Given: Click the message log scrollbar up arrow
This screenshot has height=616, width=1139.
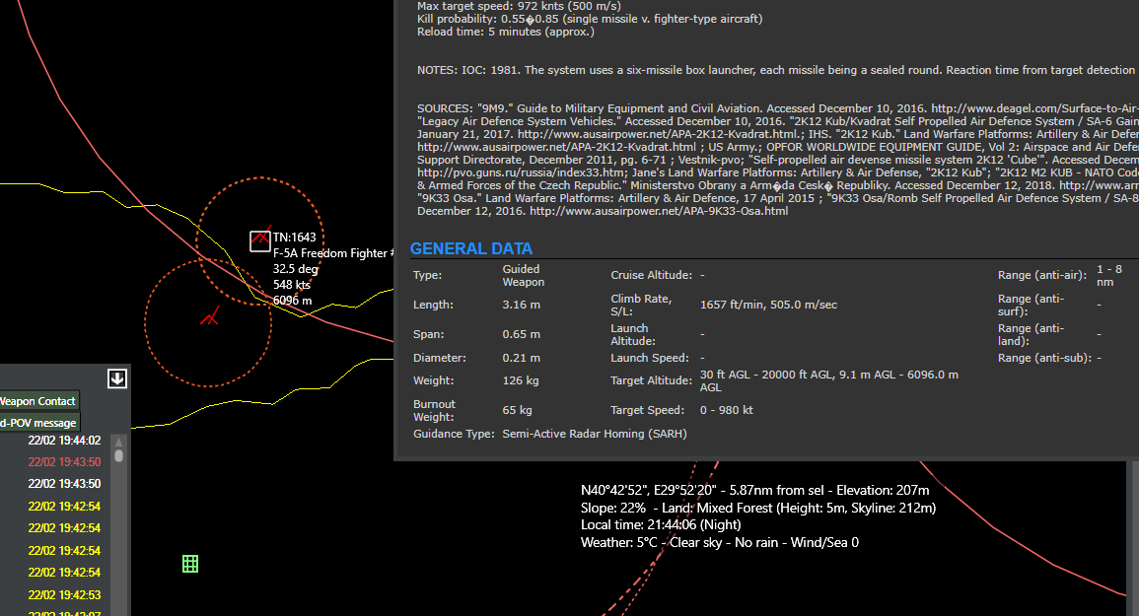Looking at the screenshot, I should tap(119, 441).
